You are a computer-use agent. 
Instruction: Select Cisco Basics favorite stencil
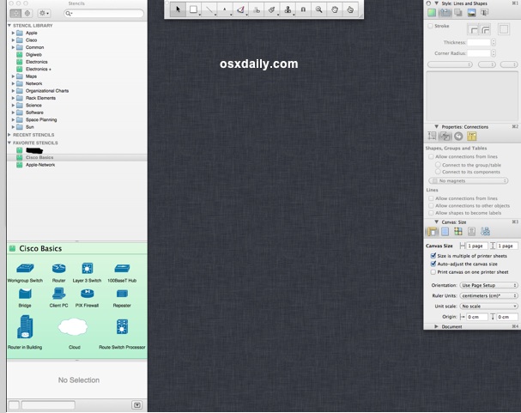[x=76, y=157]
